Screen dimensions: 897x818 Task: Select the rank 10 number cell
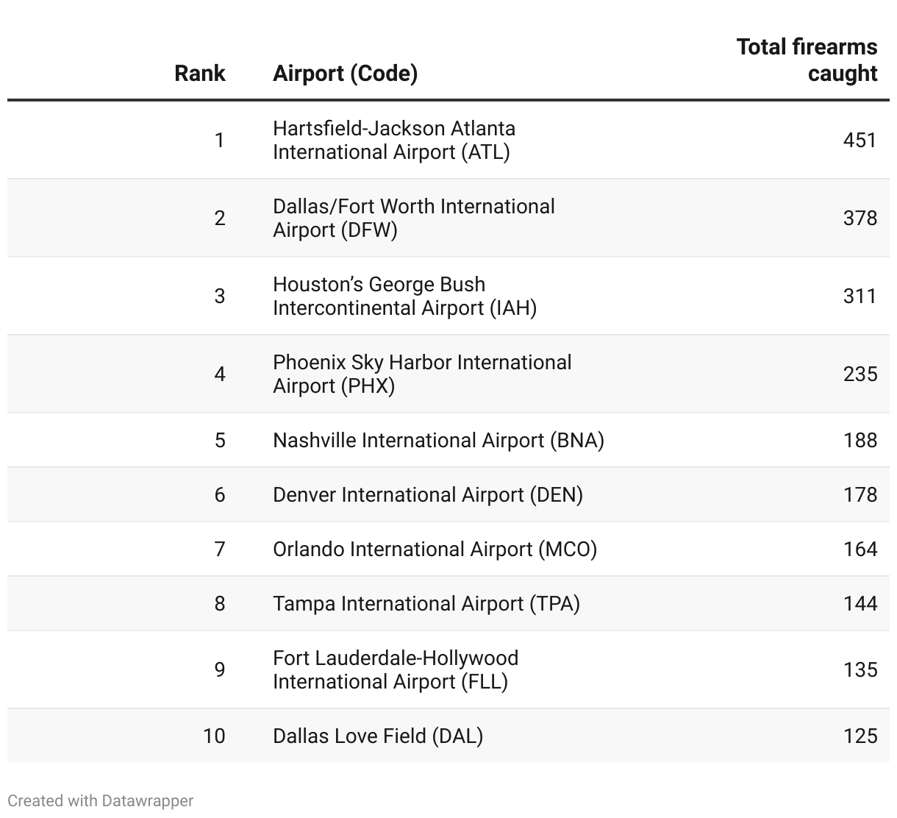click(214, 736)
